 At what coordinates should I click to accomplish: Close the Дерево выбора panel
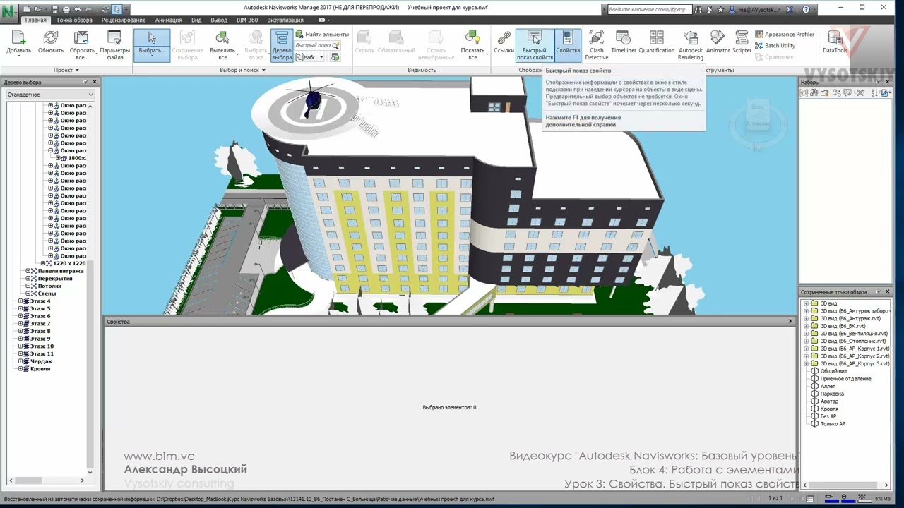(95, 82)
